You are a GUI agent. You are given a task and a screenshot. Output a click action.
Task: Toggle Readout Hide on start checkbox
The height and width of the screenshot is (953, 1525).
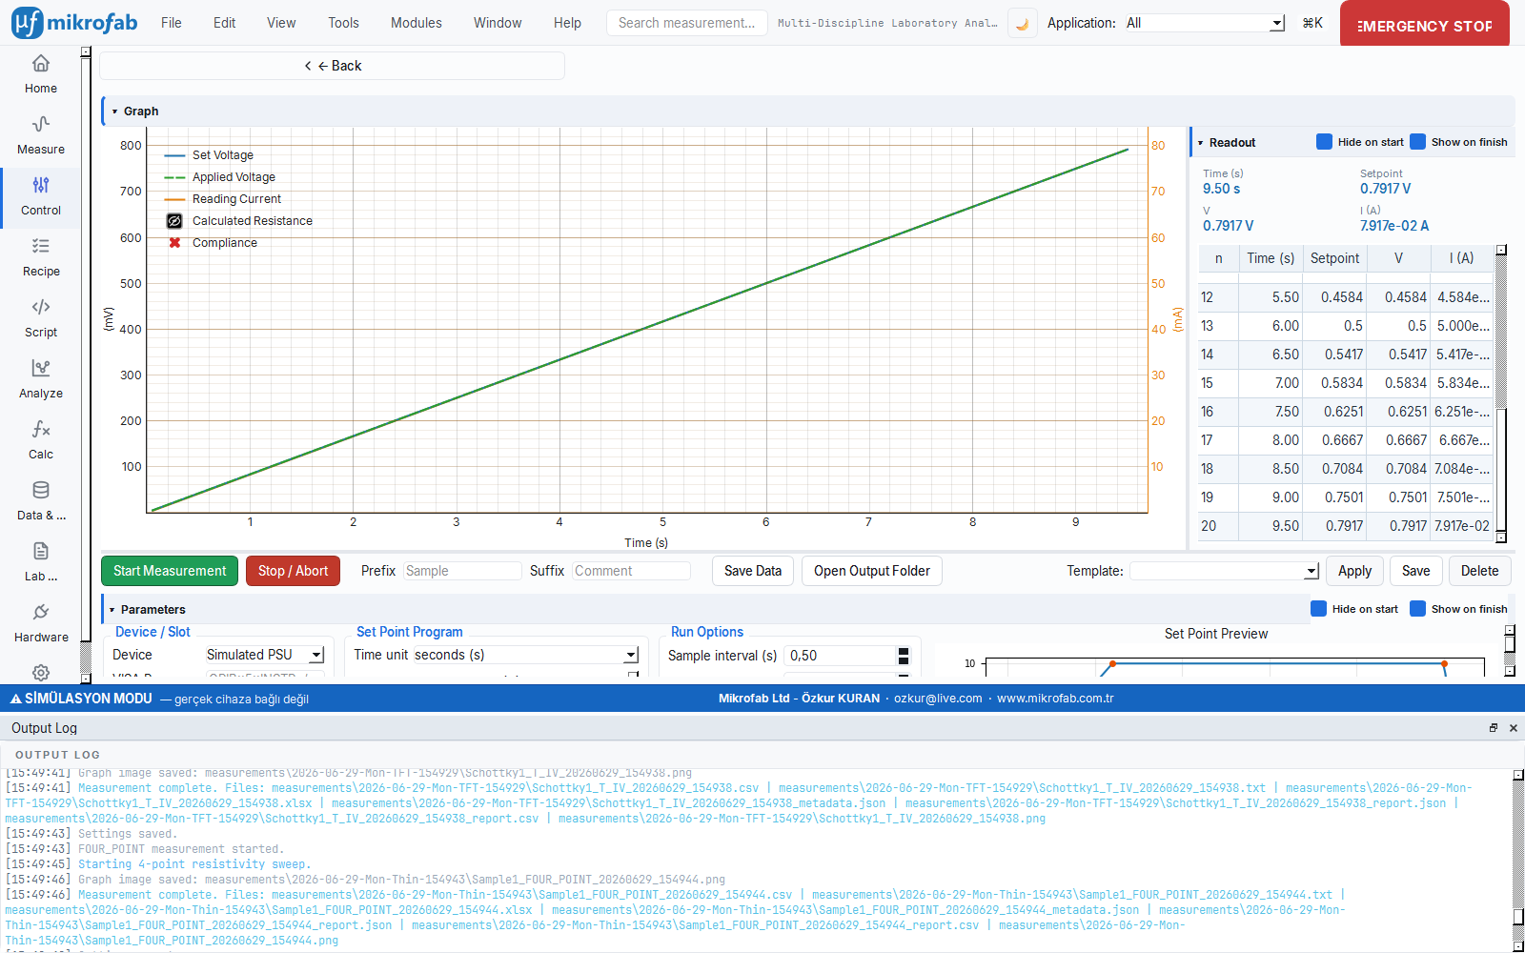1324,142
